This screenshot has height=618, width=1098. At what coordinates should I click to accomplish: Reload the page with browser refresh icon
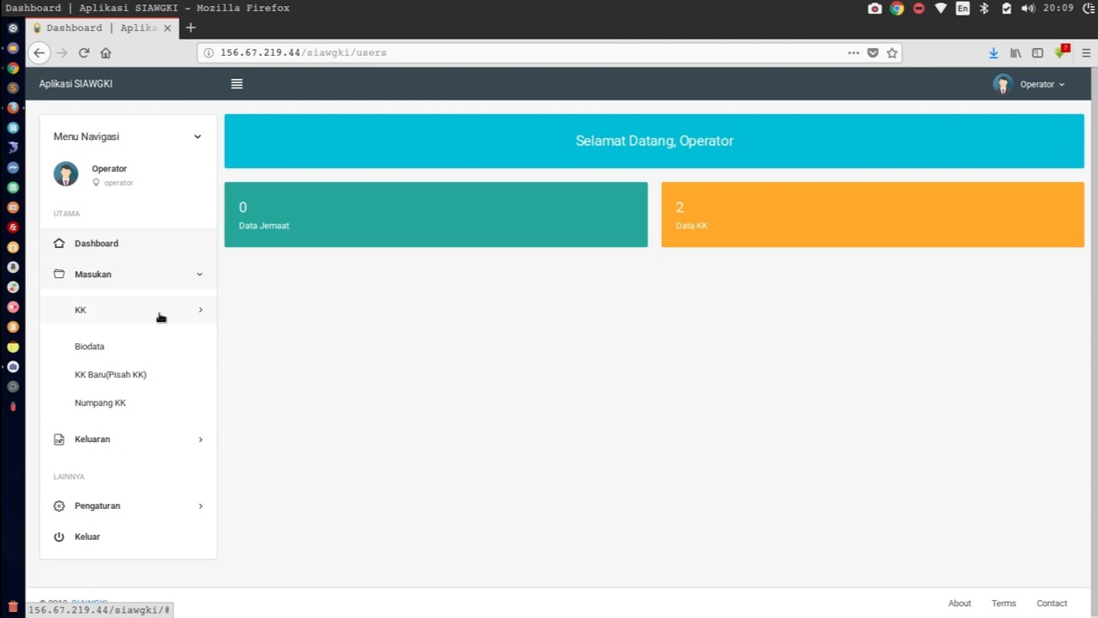point(84,53)
